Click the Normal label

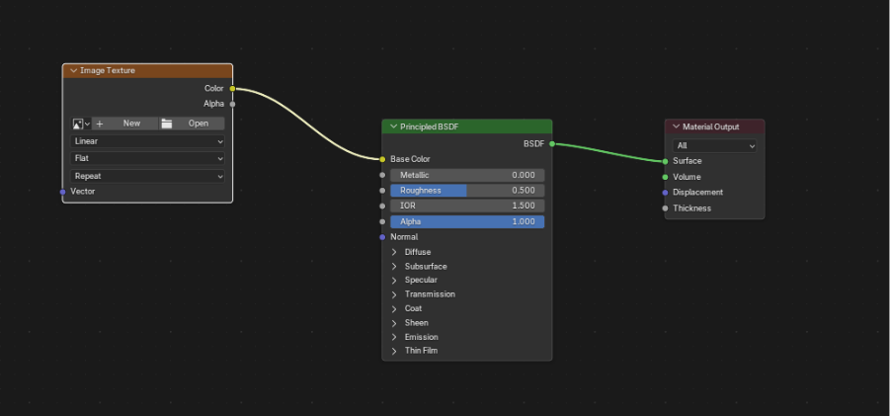(x=404, y=237)
